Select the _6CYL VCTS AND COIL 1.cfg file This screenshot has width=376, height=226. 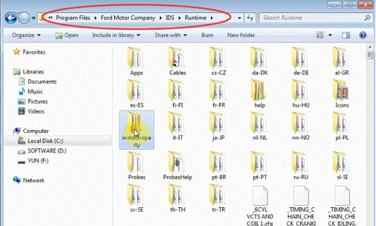(x=259, y=205)
